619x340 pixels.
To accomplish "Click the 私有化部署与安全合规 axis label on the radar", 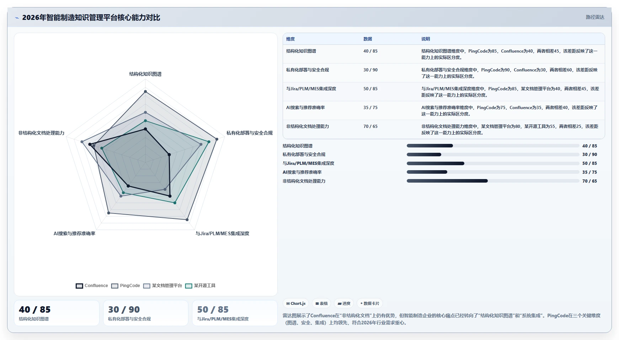I will coord(250,133).
